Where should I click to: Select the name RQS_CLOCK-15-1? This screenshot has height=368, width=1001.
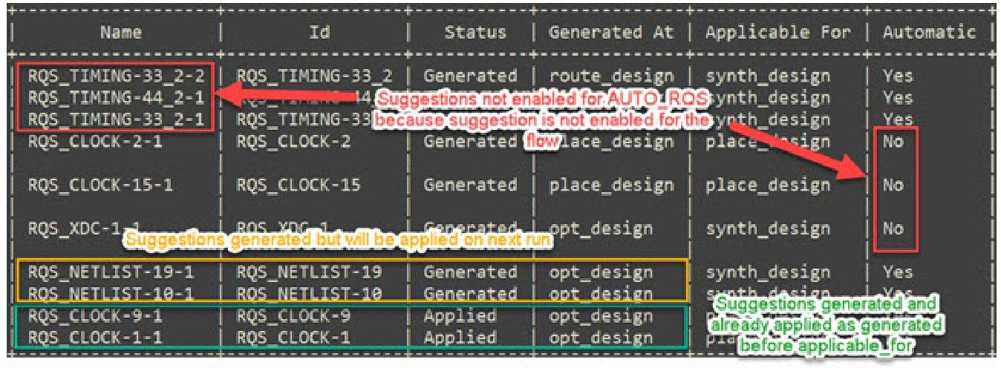[101, 184]
